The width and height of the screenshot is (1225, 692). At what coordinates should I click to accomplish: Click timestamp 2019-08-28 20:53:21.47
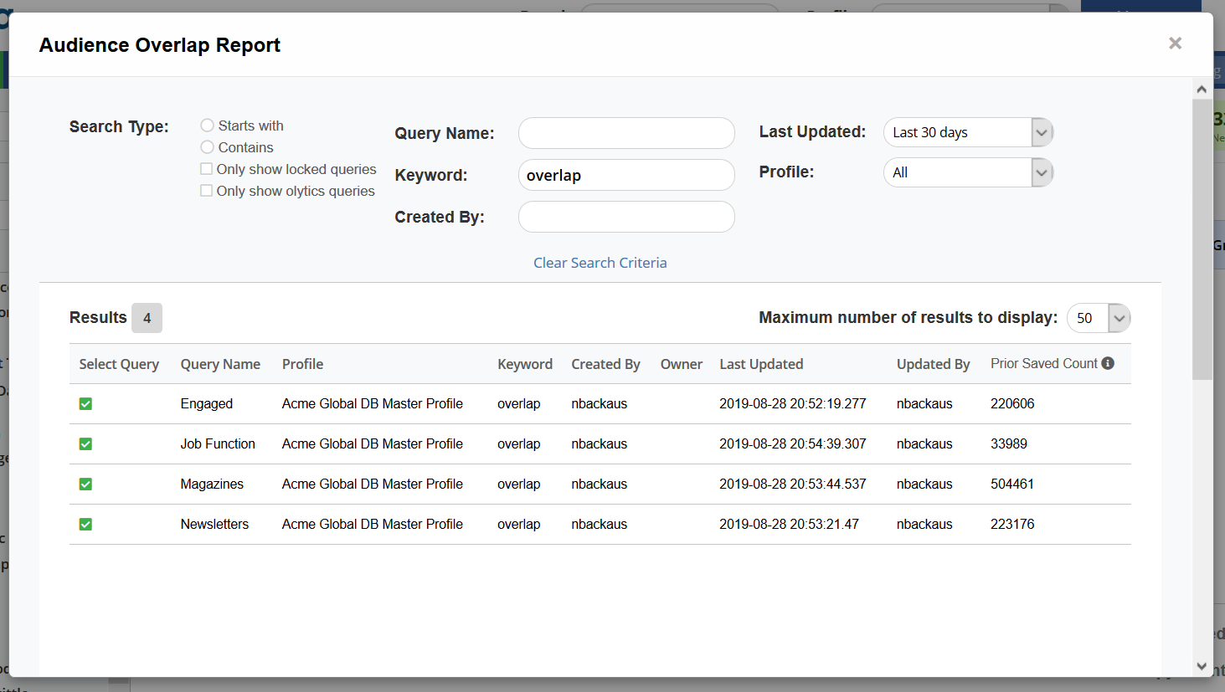coord(789,525)
